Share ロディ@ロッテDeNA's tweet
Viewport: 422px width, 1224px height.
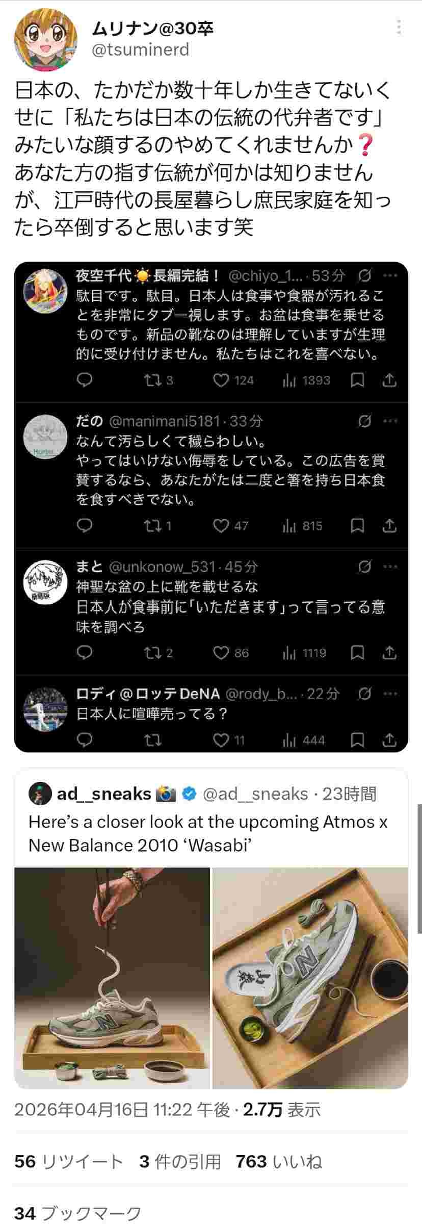coord(389,739)
